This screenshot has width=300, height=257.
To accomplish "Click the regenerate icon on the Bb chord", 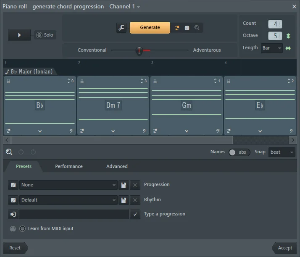I will coord(8,131).
